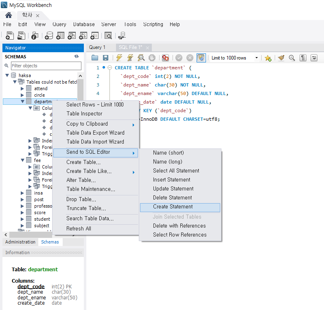324x310 pixels.
Task: Search table data icon in main toolbar
Action: point(108,35)
